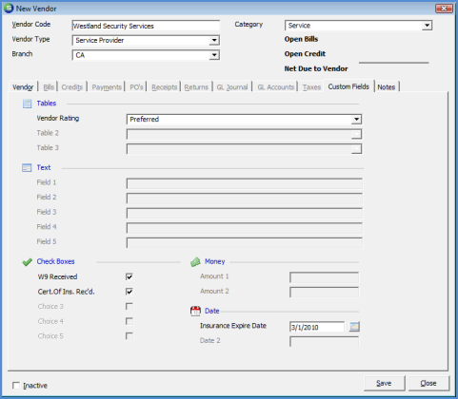Switch to the Notes tab

pyautogui.click(x=387, y=87)
